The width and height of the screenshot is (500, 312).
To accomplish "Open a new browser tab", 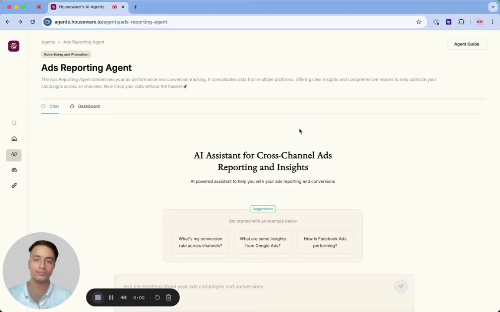I will click(x=135, y=7).
